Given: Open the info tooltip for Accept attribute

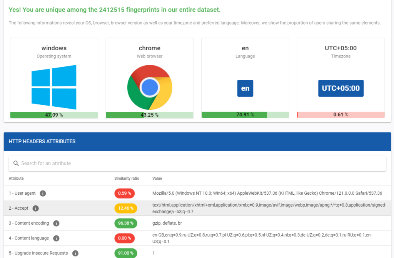Looking at the screenshot, I should pos(36,208).
